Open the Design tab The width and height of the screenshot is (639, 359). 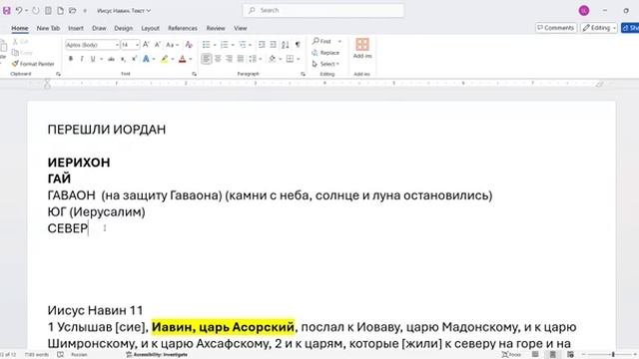point(124,28)
